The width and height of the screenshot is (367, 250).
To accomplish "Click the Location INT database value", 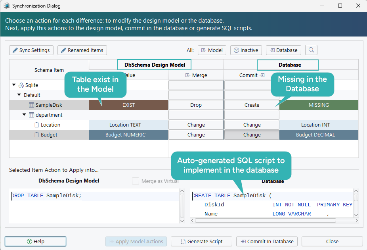I will point(319,125).
